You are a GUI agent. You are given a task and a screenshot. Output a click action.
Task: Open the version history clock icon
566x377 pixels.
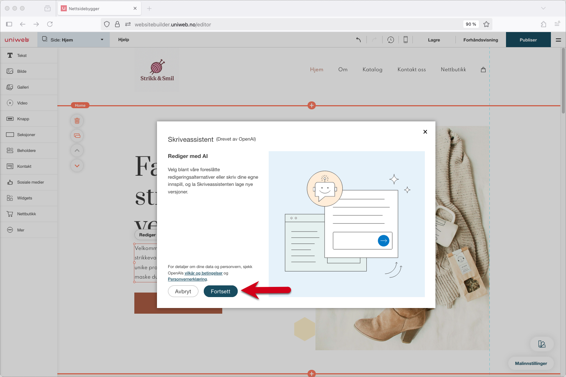point(391,40)
